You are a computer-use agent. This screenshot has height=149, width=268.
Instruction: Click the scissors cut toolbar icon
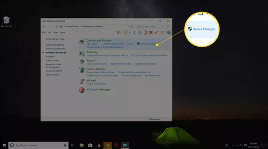(x=134, y=33)
